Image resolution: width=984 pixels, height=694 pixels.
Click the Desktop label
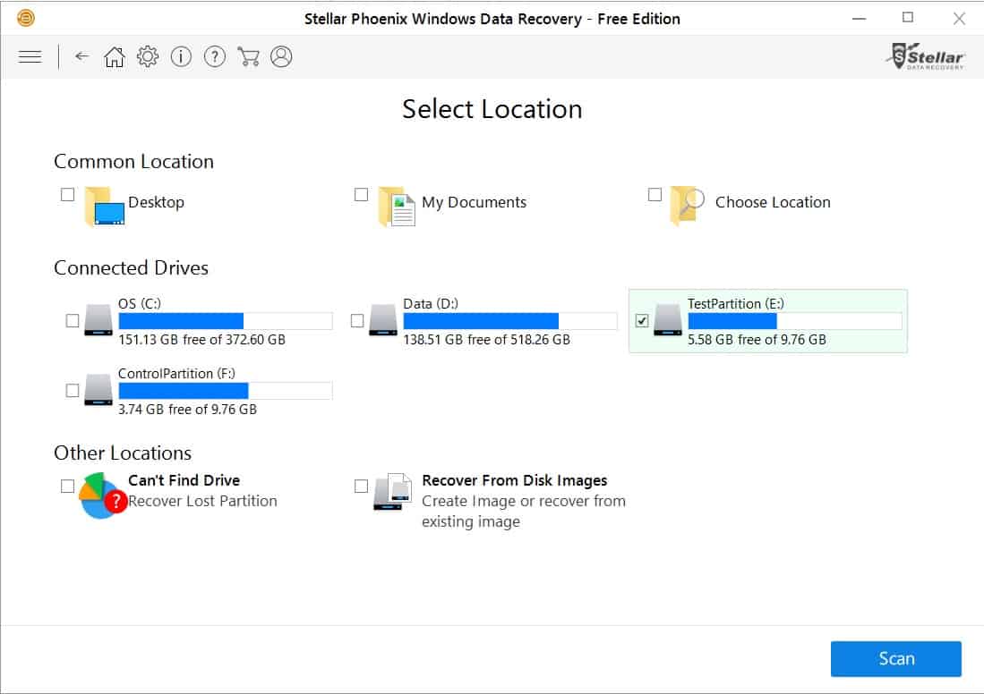pos(157,202)
